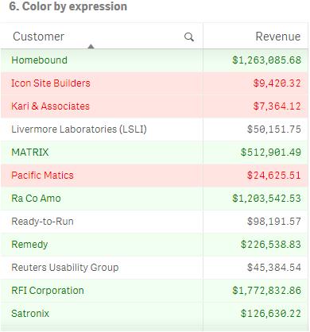Screen dimensions: 310x332
Task: Select the Ready-to-Run customer row
Action: click(x=154, y=222)
